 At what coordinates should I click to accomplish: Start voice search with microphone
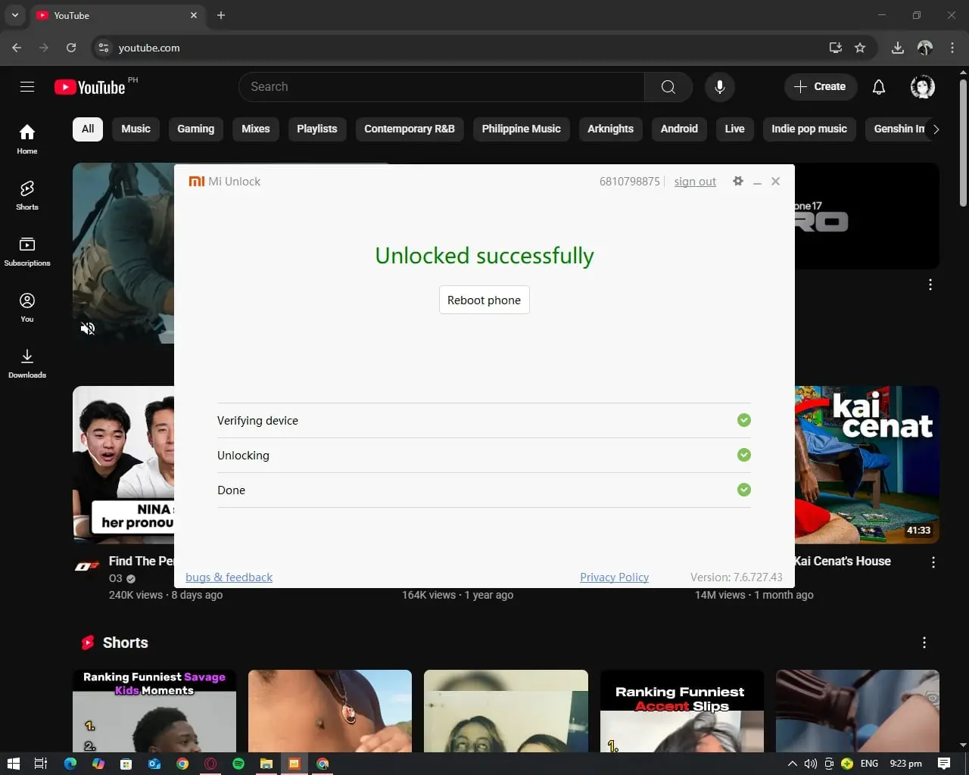720,87
